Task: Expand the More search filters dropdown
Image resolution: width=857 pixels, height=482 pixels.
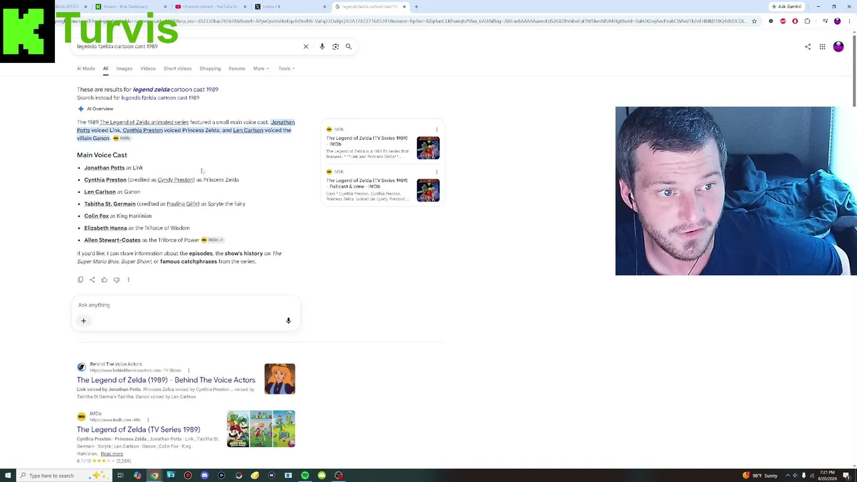Action: [x=260, y=68]
